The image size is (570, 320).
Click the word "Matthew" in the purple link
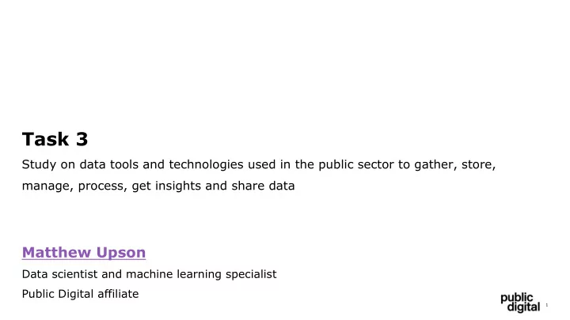pyautogui.click(x=56, y=253)
